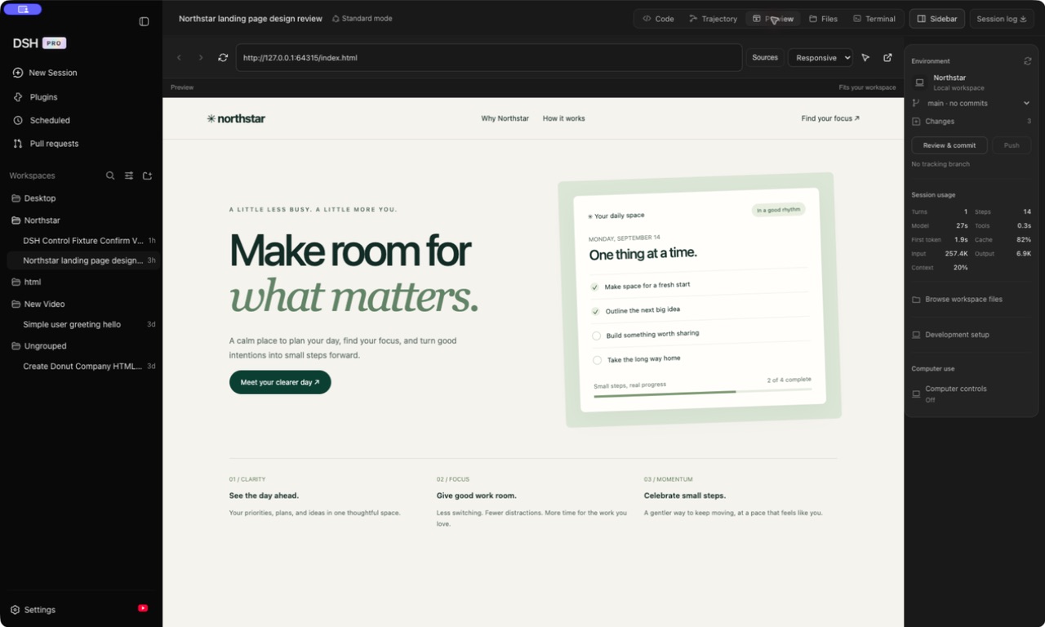Click the daily progress bar in the card
The width and height of the screenshot is (1045, 627).
[703, 393]
